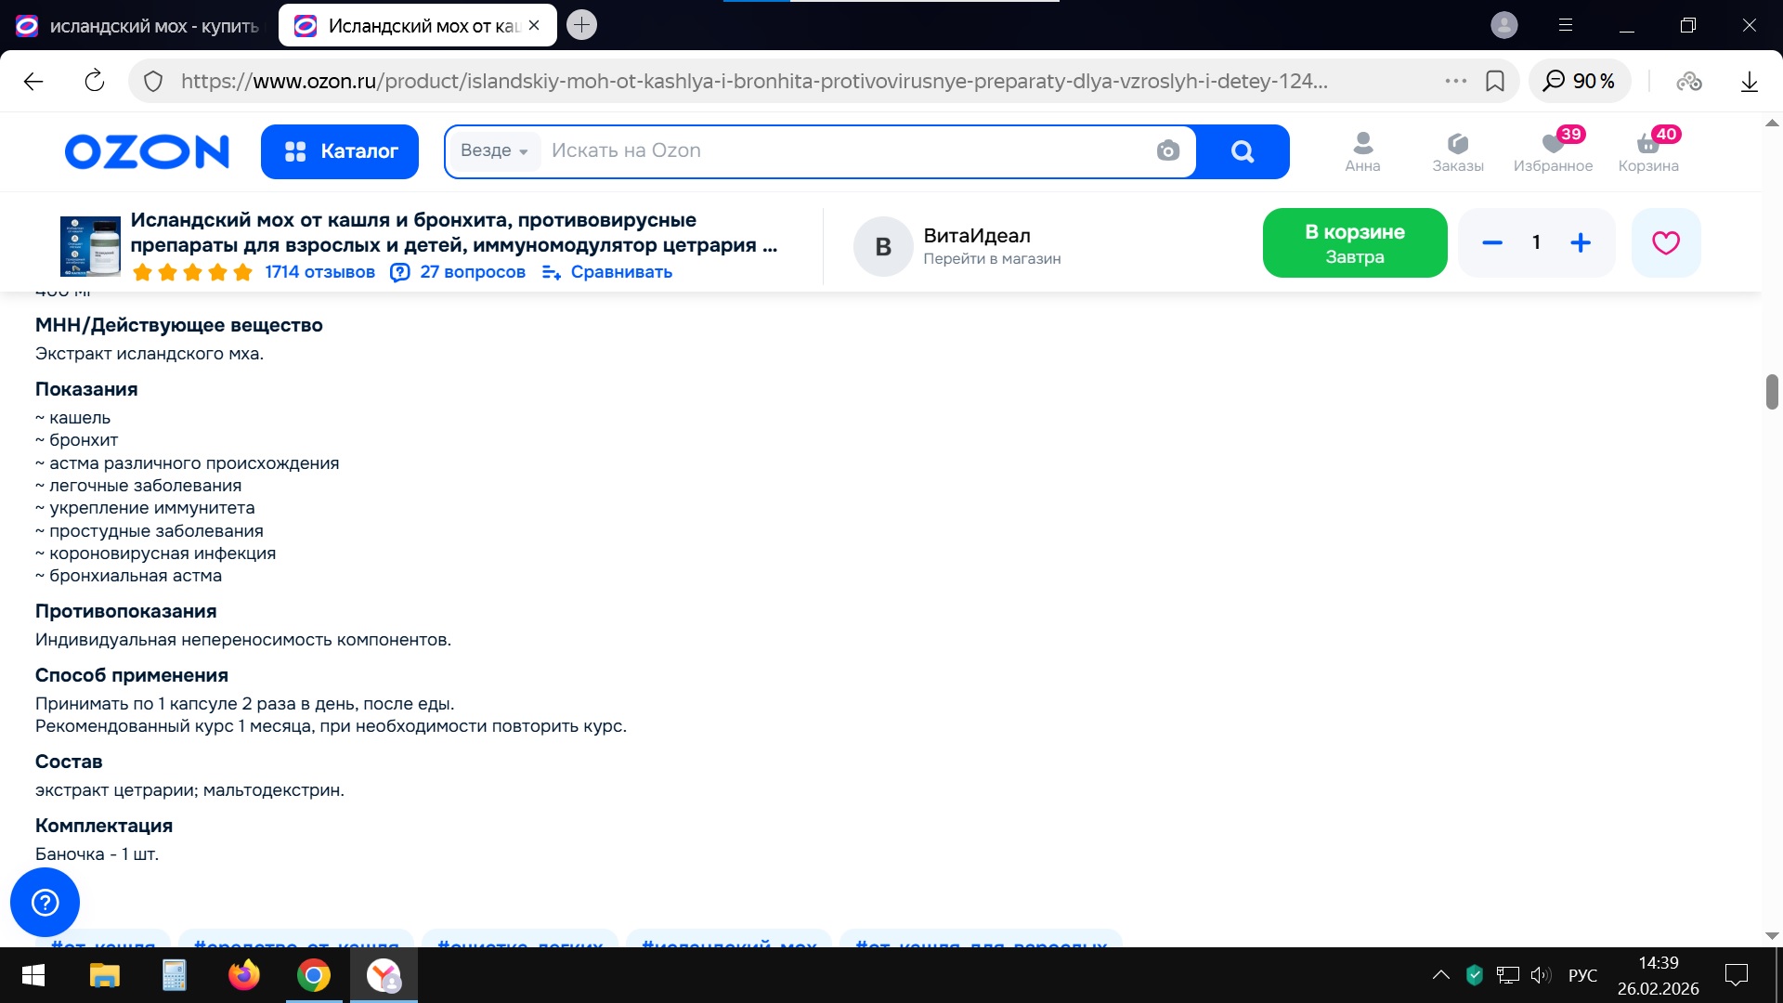Open the address bar three-dots menu
Viewport: 1783px width, 1003px height.
pos(1455,82)
